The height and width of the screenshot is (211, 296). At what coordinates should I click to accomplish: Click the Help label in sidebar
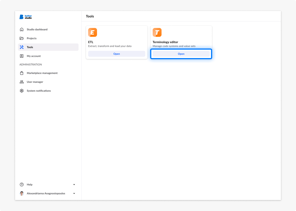pos(30,185)
